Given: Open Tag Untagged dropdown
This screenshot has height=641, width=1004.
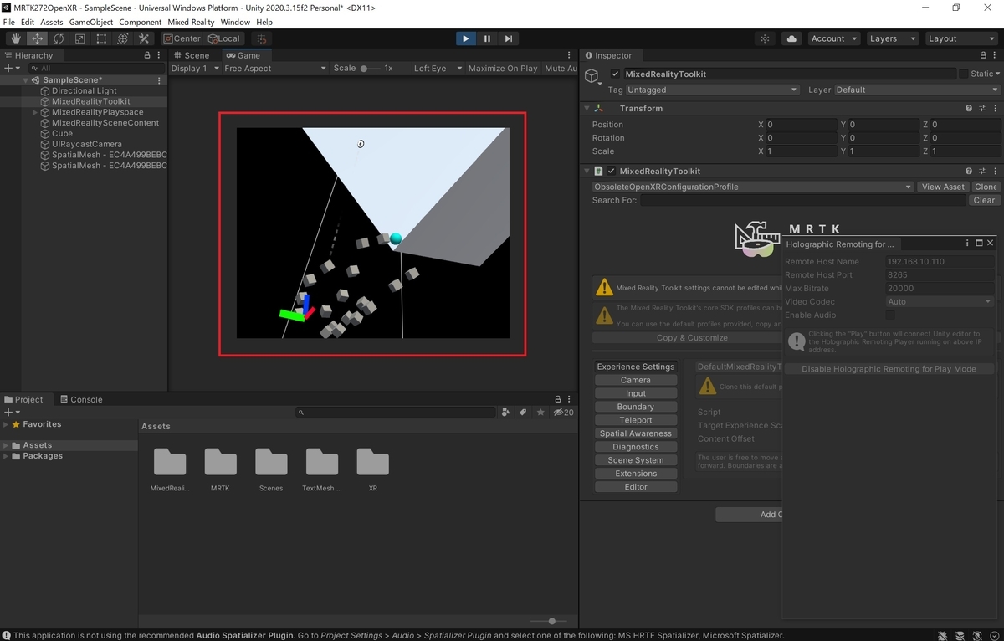Looking at the screenshot, I should pyautogui.click(x=713, y=90).
